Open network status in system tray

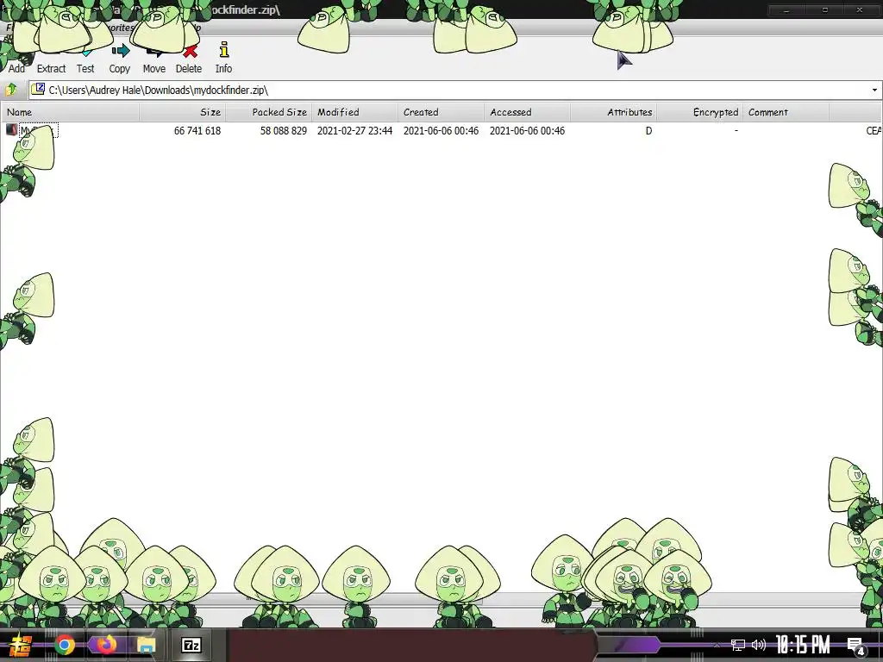(738, 645)
